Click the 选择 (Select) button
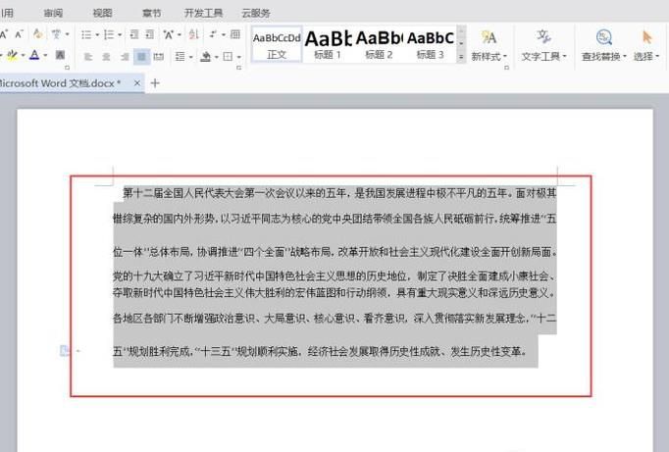Viewport: 669px width, 452px height. click(x=646, y=45)
